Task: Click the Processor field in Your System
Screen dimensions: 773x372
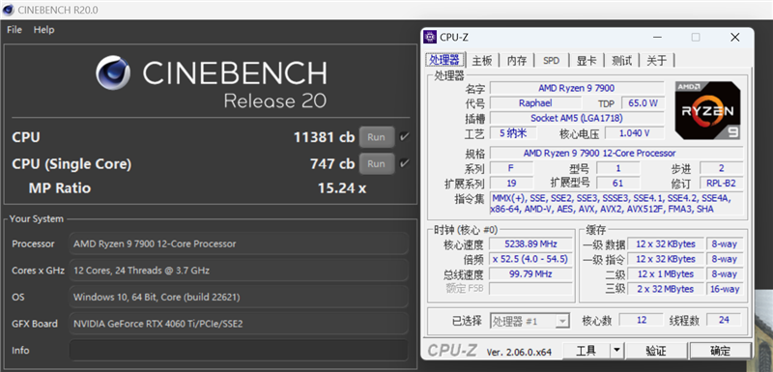Action: 239,243
